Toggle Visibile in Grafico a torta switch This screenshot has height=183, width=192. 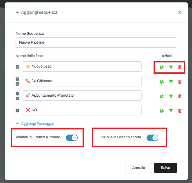tap(152, 138)
